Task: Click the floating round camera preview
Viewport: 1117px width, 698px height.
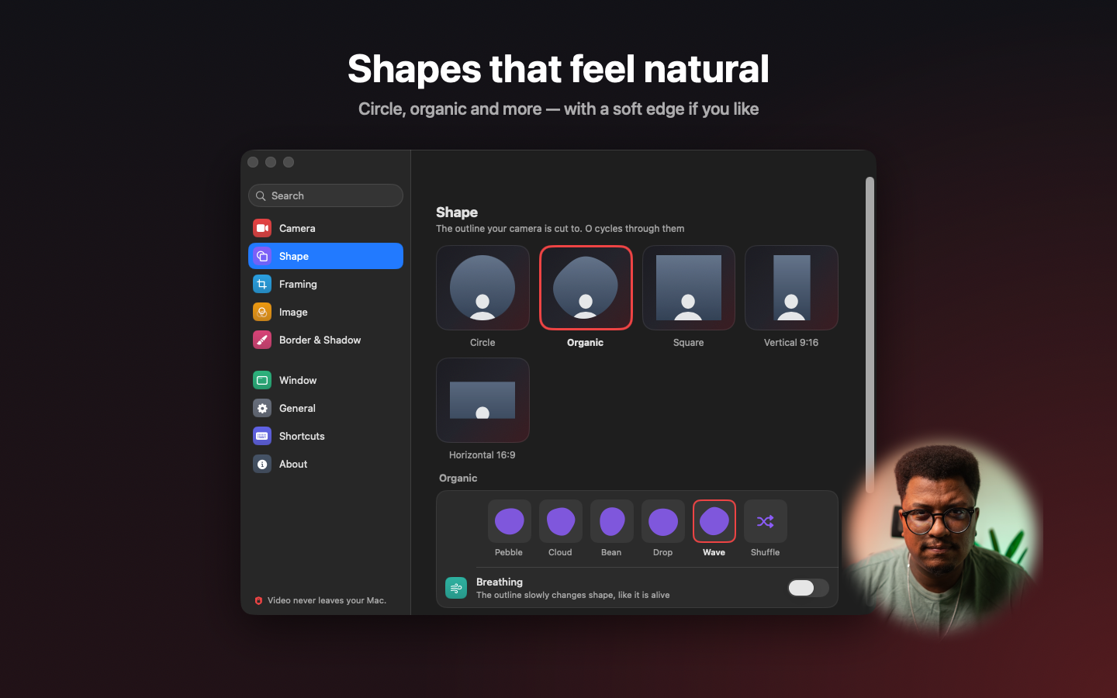Action: pyautogui.click(x=943, y=537)
